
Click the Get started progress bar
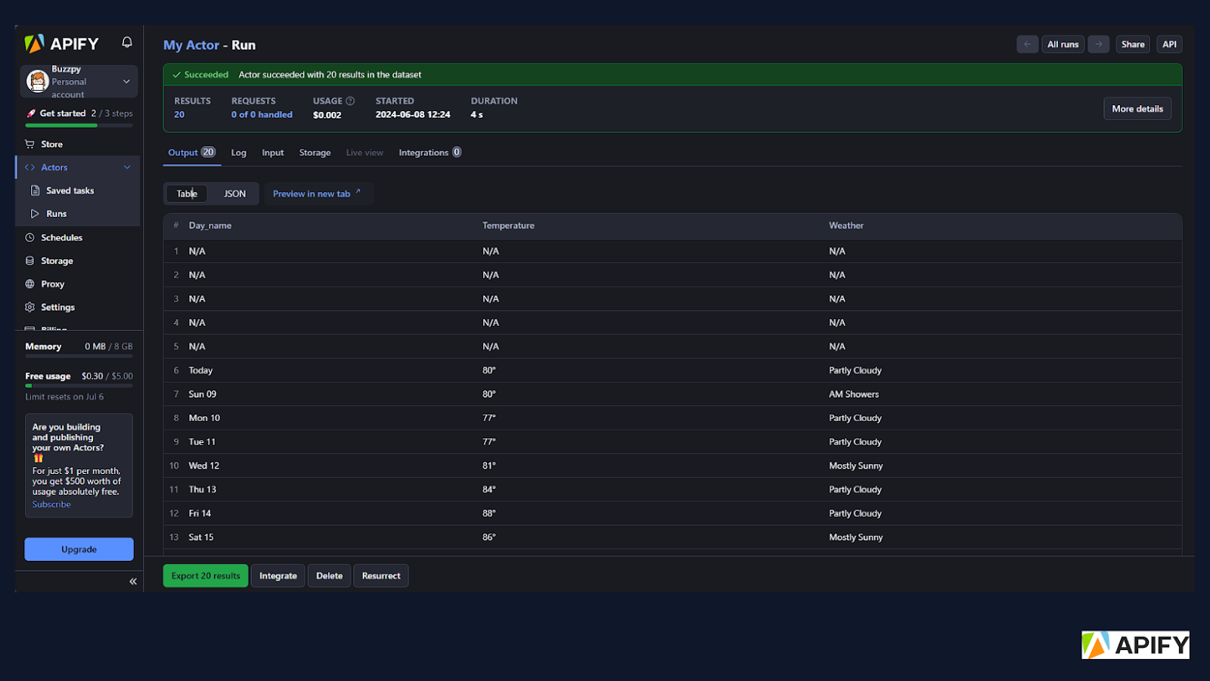pyautogui.click(x=79, y=125)
